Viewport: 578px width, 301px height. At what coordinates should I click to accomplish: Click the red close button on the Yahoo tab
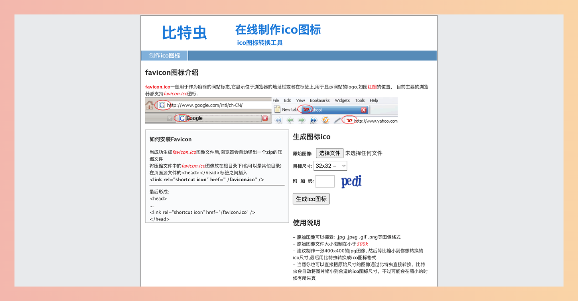364,109
